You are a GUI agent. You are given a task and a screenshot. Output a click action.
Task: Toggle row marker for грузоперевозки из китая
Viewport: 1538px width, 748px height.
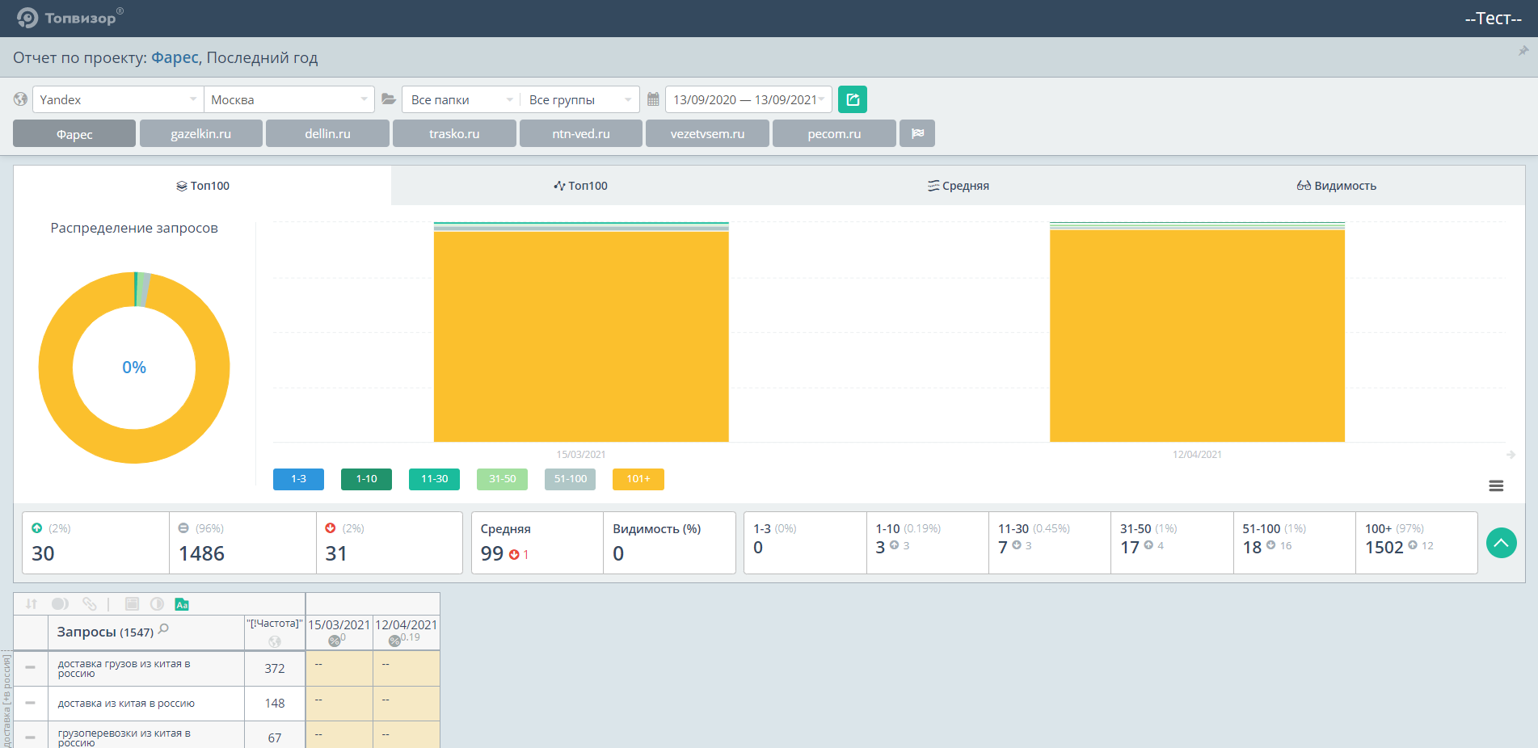coord(30,737)
